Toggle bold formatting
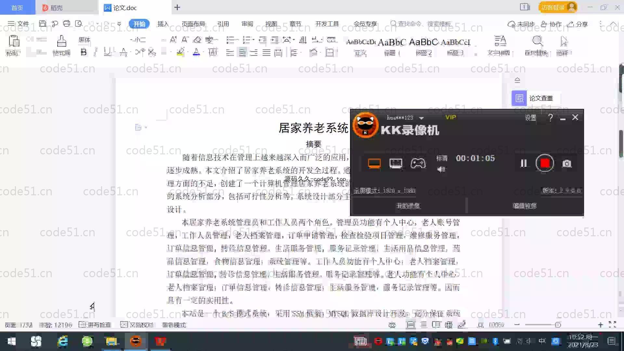The image size is (624, 351). click(x=84, y=52)
